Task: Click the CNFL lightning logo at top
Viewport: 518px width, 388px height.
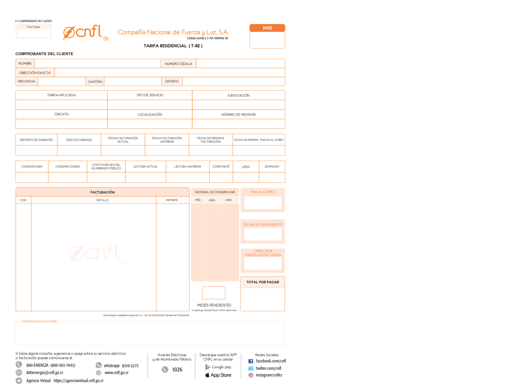Action: point(85,33)
